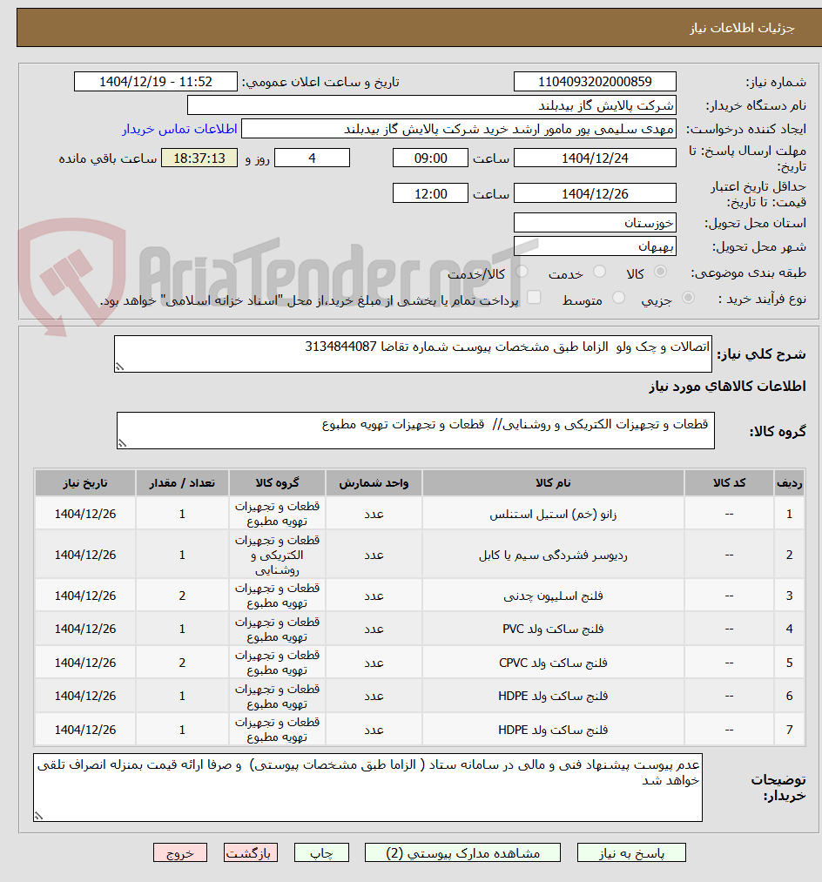Click the deadline time field 09:00
Image resolution: width=822 pixels, height=882 pixels.
(x=430, y=158)
